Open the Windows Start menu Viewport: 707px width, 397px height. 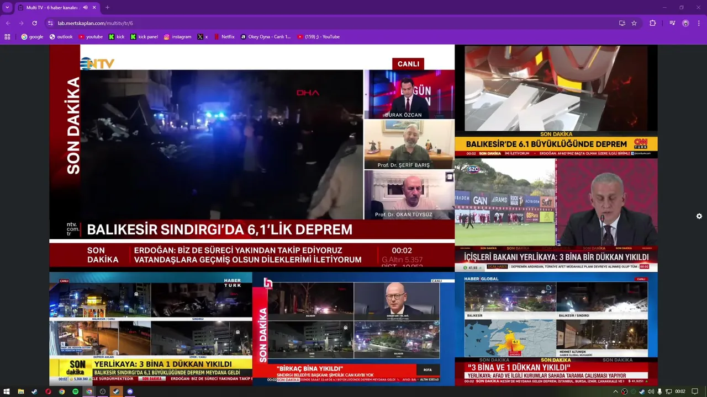(x=7, y=391)
